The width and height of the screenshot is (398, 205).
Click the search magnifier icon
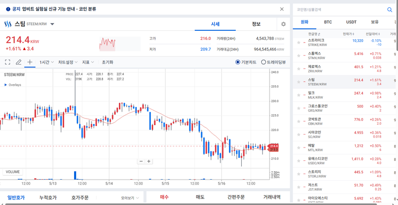tap(390, 9)
